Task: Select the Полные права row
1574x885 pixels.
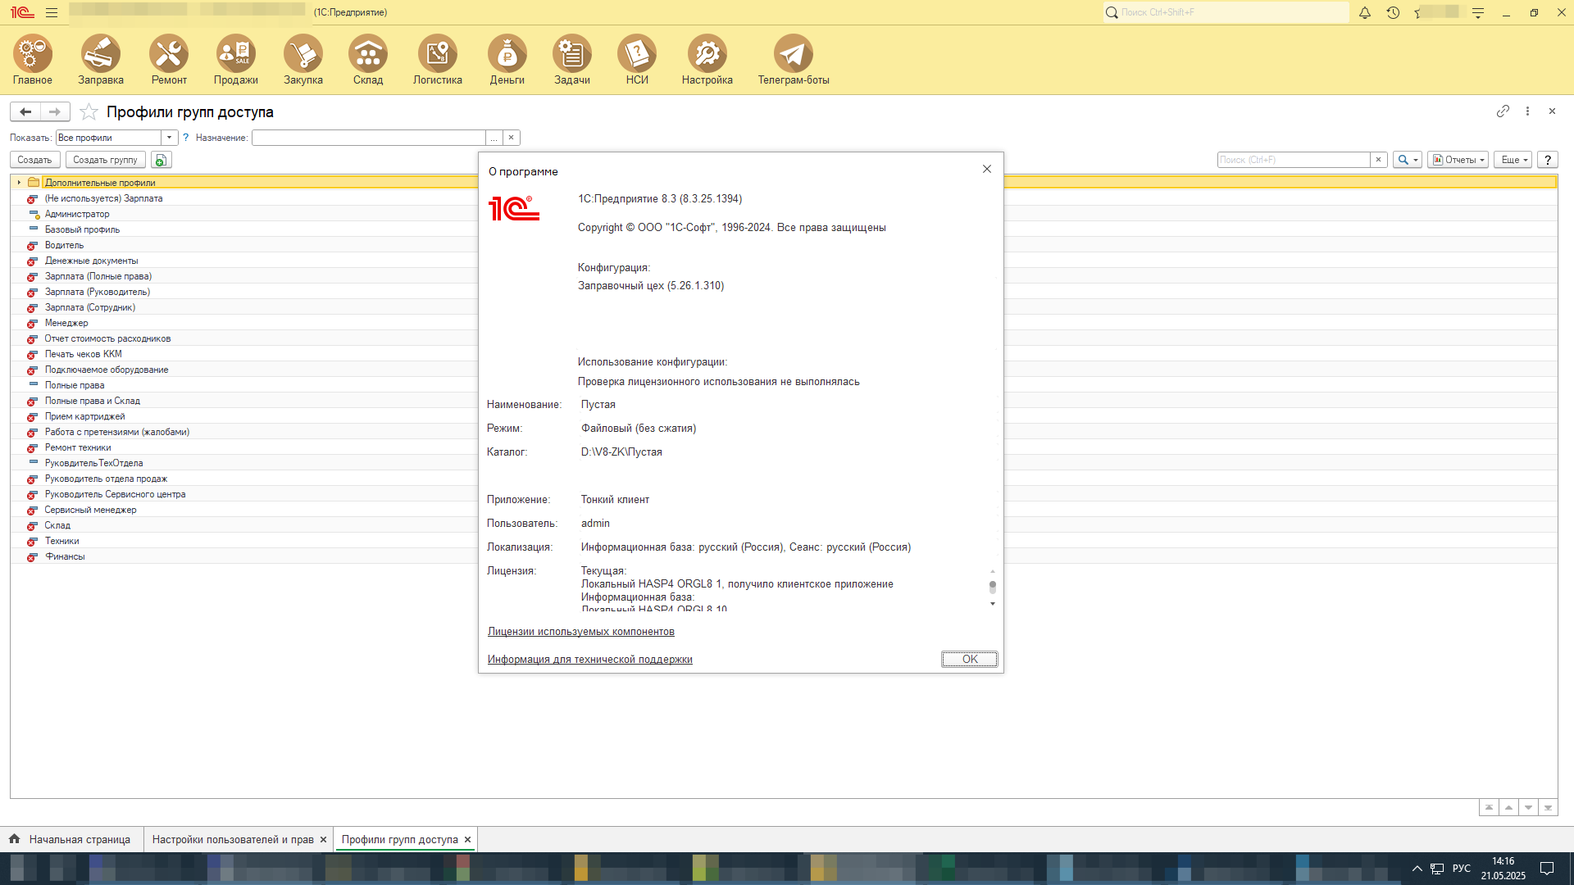Action: pyautogui.click(x=75, y=385)
